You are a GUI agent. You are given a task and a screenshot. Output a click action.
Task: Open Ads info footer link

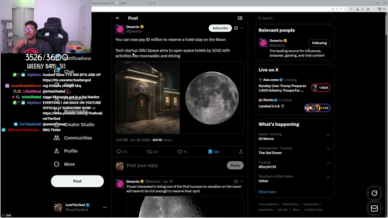[283, 210]
